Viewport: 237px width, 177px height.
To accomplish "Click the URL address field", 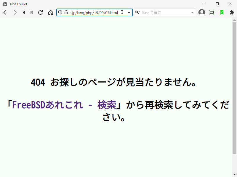I will point(94,13).
